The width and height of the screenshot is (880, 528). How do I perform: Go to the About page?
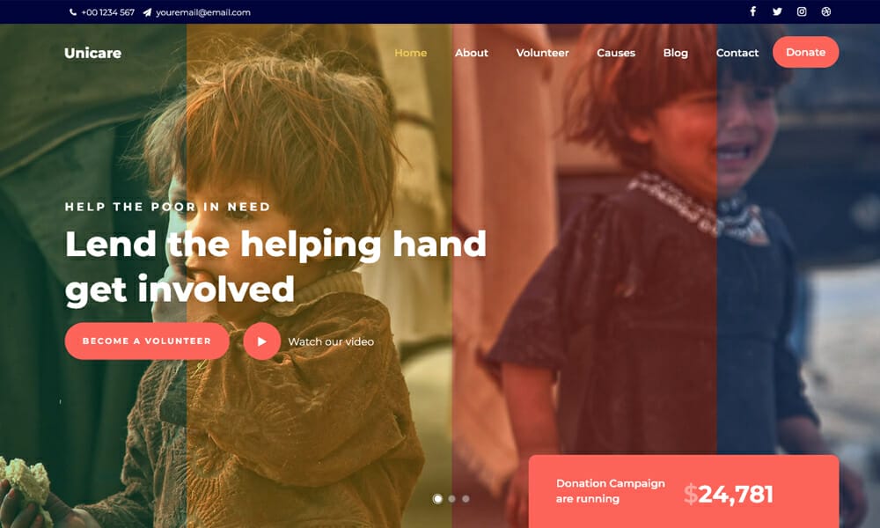point(472,53)
